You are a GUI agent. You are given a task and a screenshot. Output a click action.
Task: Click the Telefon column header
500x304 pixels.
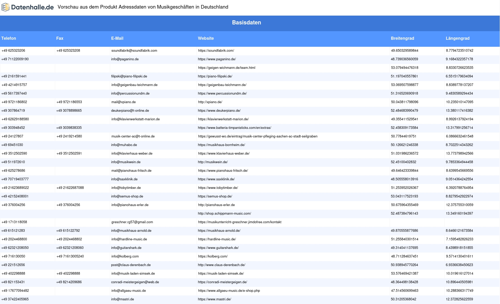(x=9, y=38)
